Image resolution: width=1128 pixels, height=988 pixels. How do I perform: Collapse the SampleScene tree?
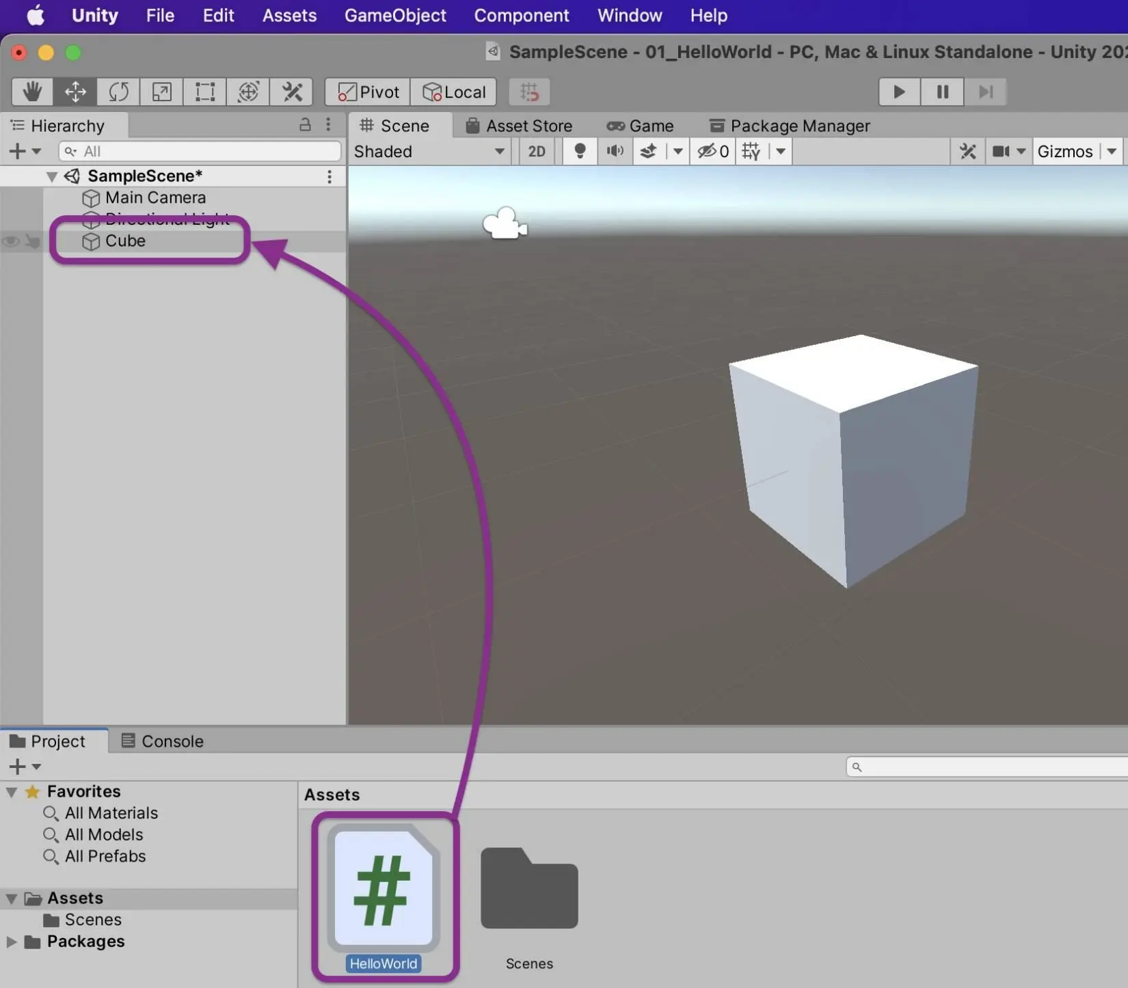(x=51, y=176)
